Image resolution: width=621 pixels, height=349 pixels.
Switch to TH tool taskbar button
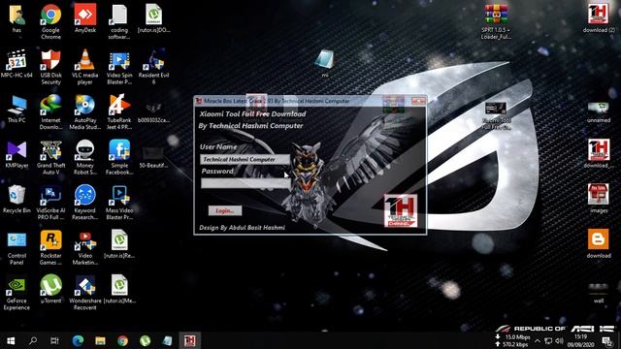coord(190,340)
